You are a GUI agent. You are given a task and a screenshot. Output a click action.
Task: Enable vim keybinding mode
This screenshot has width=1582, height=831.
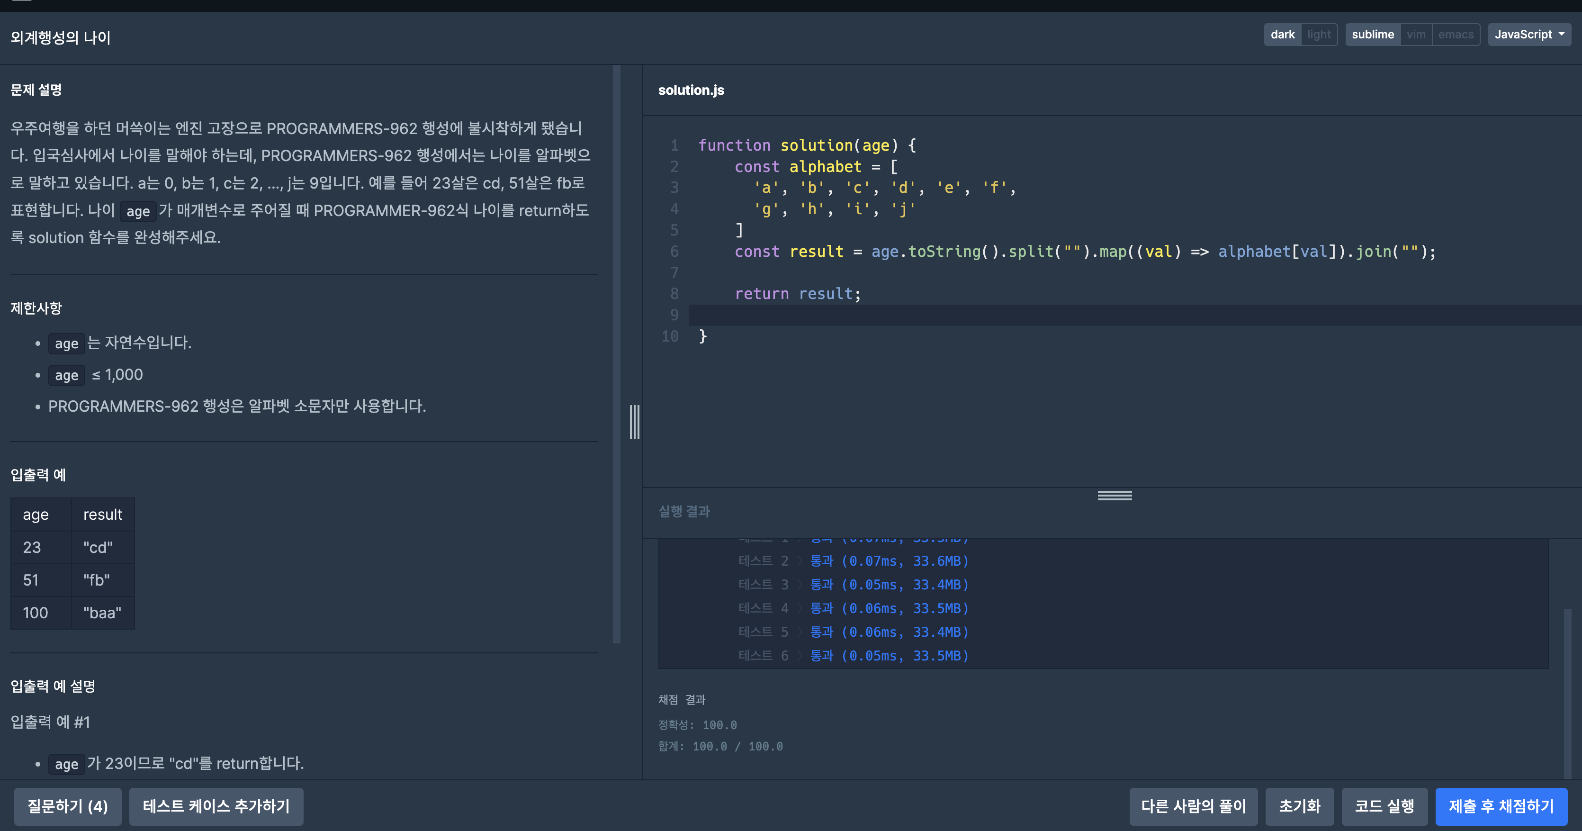tap(1416, 35)
